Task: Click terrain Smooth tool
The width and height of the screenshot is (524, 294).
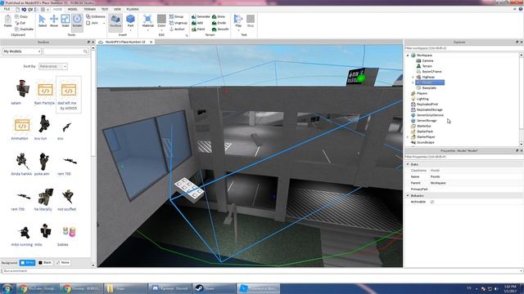Action: coord(220,29)
